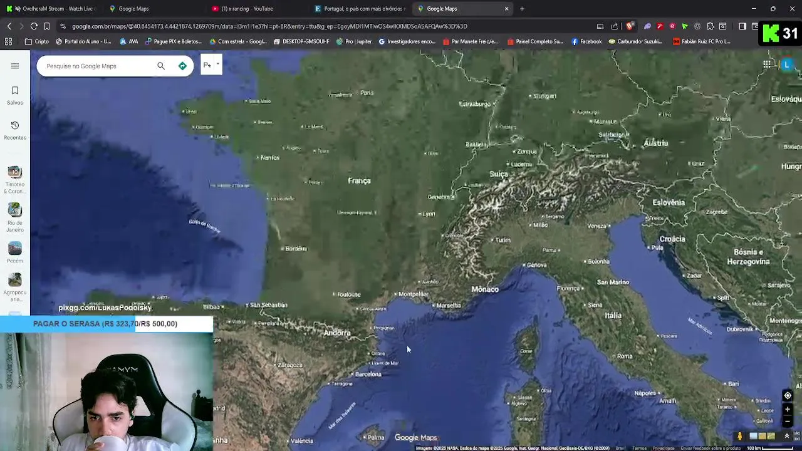Open the Cripto bookmark folder
Image resolution: width=802 pixels, height=451 pixels.
[37, 41]
